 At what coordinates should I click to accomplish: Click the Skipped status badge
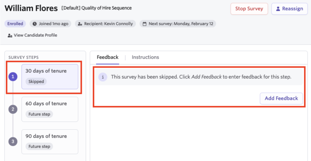tap(36, 81)
